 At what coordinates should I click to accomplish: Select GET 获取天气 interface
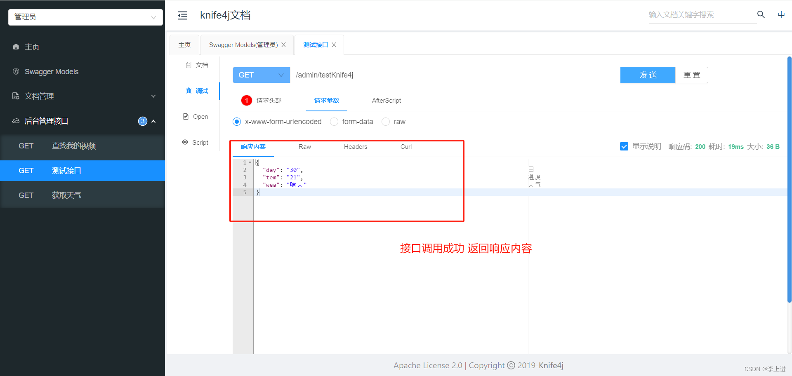tap(82, 195)
